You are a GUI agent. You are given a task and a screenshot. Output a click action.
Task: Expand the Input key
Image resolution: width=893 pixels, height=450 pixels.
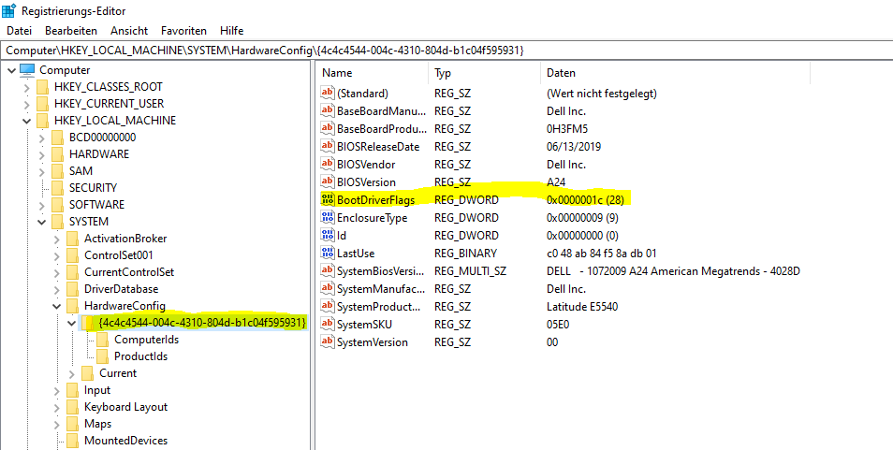(56, 390)
